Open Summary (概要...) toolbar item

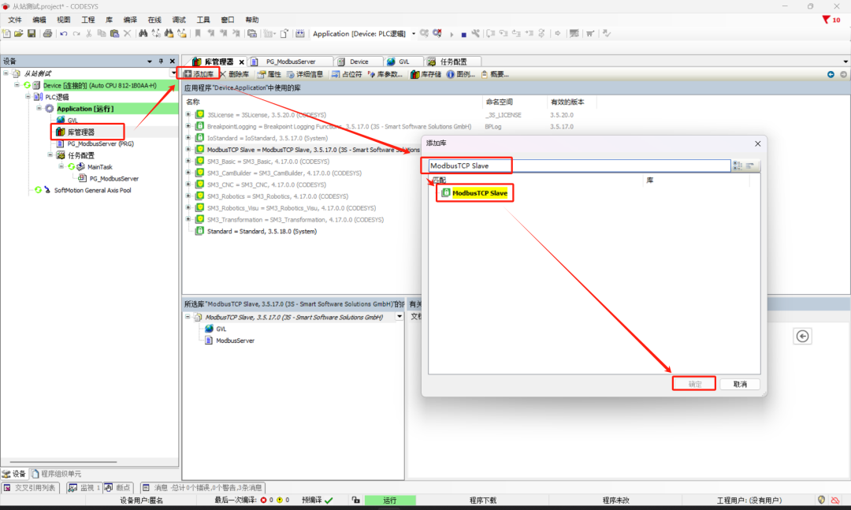pyautogui.click(x=495, y=74)
